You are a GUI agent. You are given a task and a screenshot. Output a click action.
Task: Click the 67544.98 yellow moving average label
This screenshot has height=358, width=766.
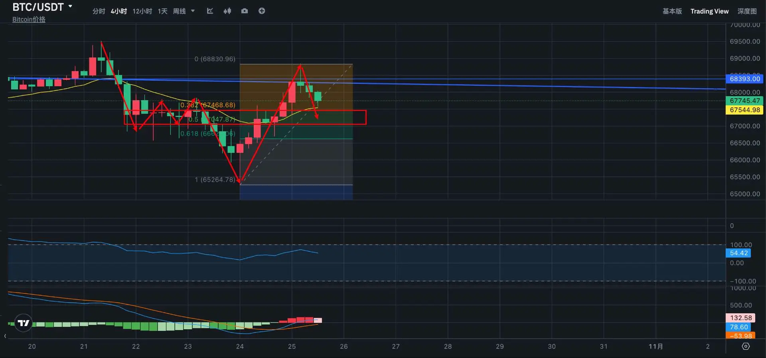(x=744, y=110)
